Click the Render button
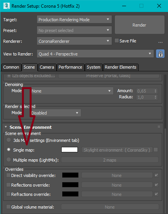Viewport: 168px width, 214px height. point(139,25)
